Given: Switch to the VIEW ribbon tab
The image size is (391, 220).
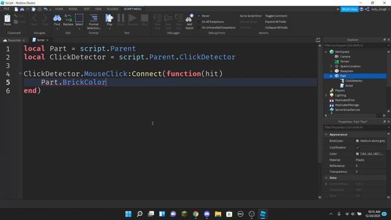Looking at the screenshot, I should point(98,9).
